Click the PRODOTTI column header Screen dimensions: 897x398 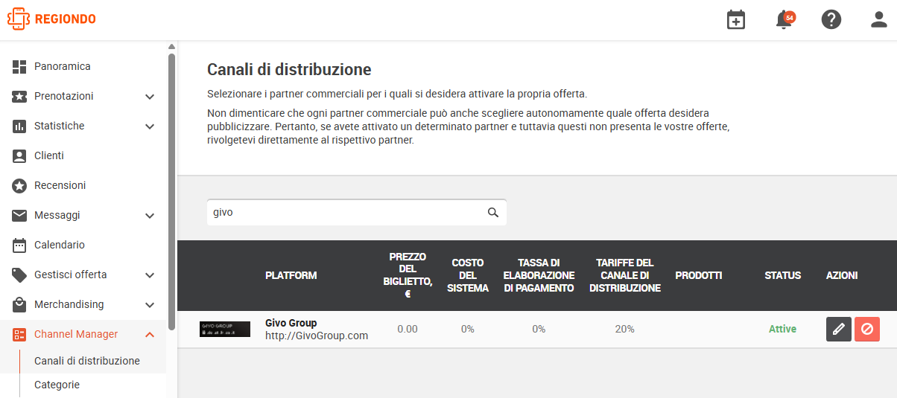coord(699,275)
